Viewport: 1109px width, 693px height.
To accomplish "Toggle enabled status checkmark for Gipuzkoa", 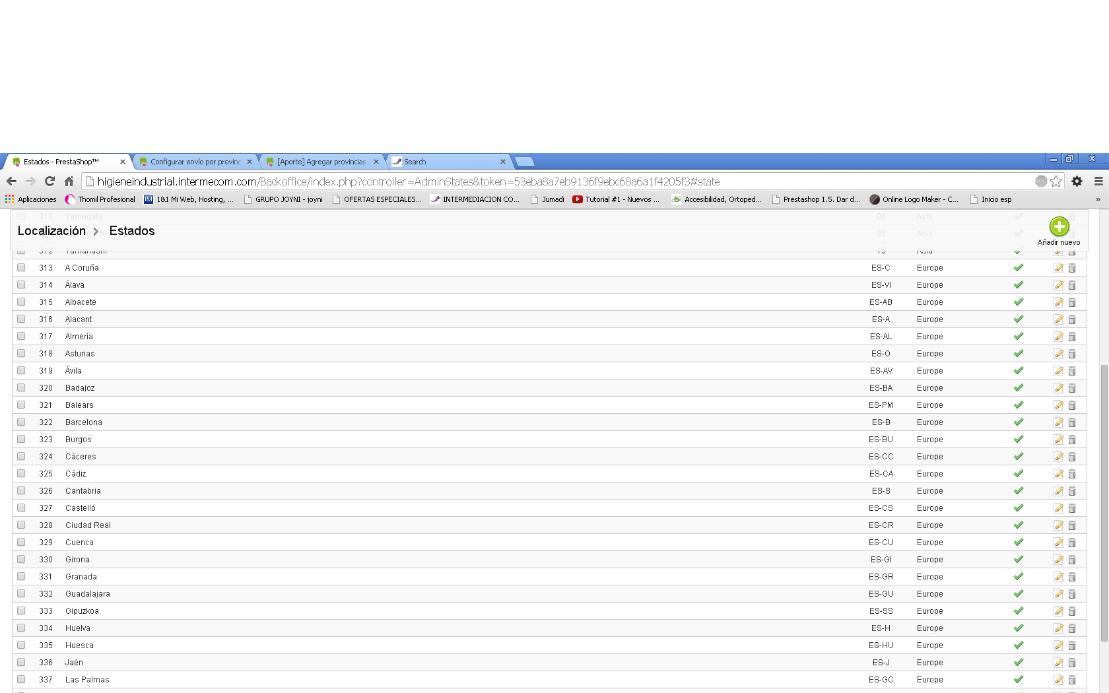I will point(1019,610).
